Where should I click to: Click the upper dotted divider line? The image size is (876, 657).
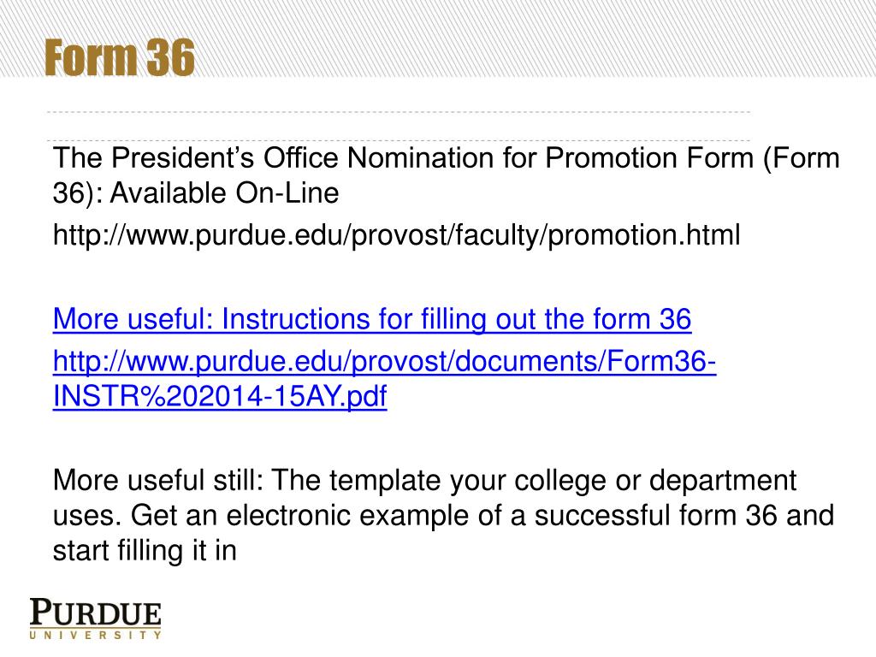tap(399, 112)
